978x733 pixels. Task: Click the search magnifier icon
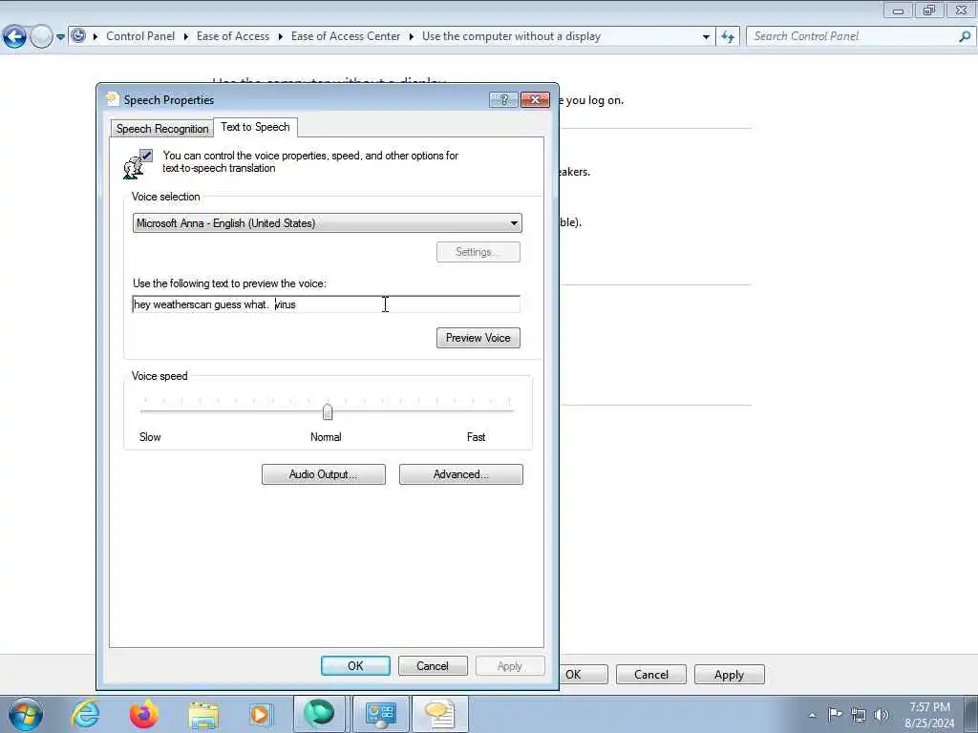pos(965,36)
